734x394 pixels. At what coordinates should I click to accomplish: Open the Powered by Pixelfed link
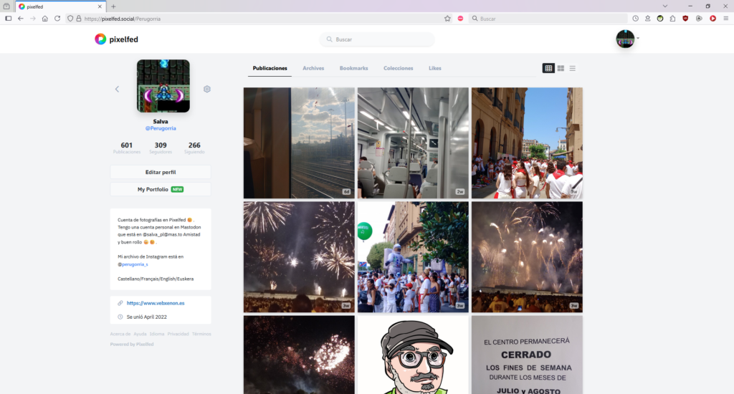point(132,345)
